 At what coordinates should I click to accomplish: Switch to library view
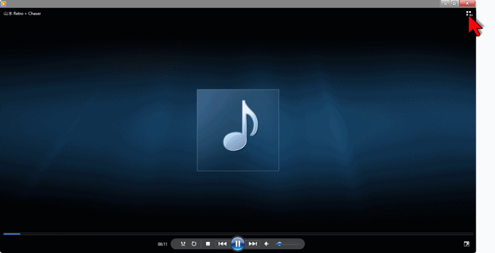pos(469,14)
